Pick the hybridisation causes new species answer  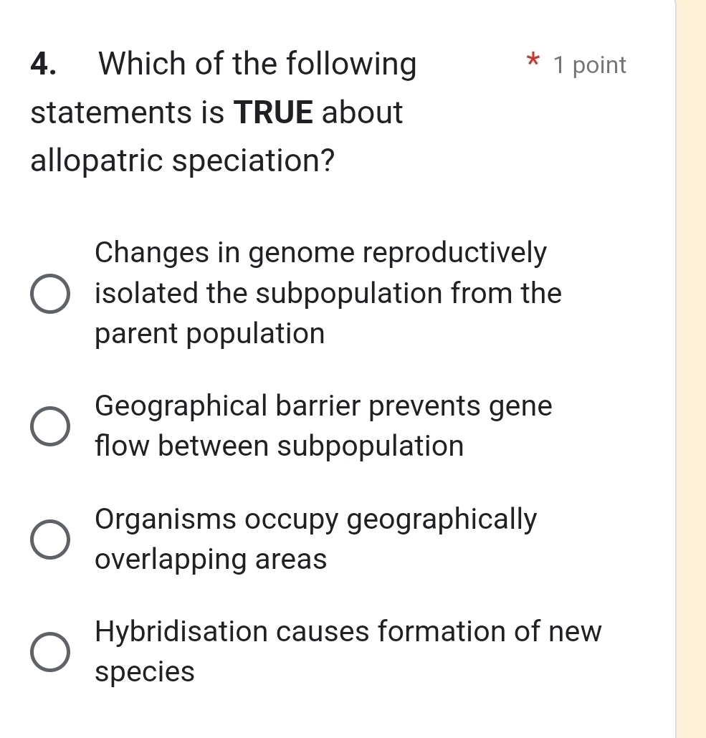[x=50, y=651]
